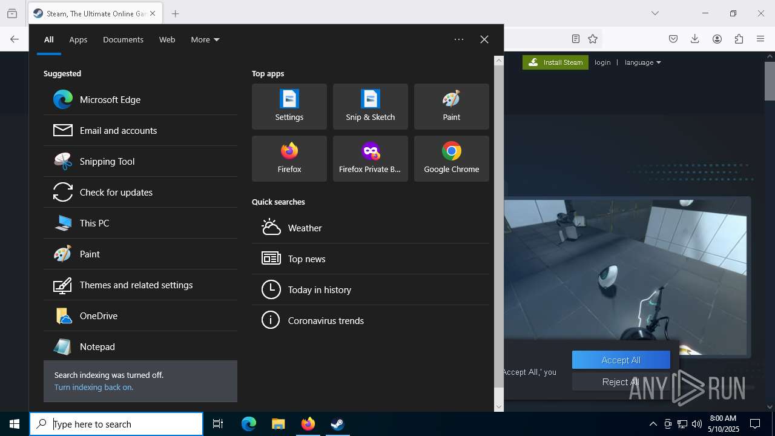The image size is (775, 436).
Task: Open This PC from suggestions
Action: (x=140, y=223)
